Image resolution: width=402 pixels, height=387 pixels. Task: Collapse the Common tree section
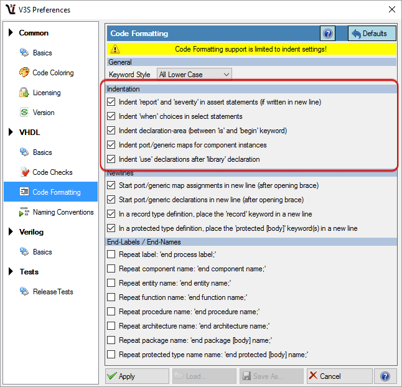11,32
